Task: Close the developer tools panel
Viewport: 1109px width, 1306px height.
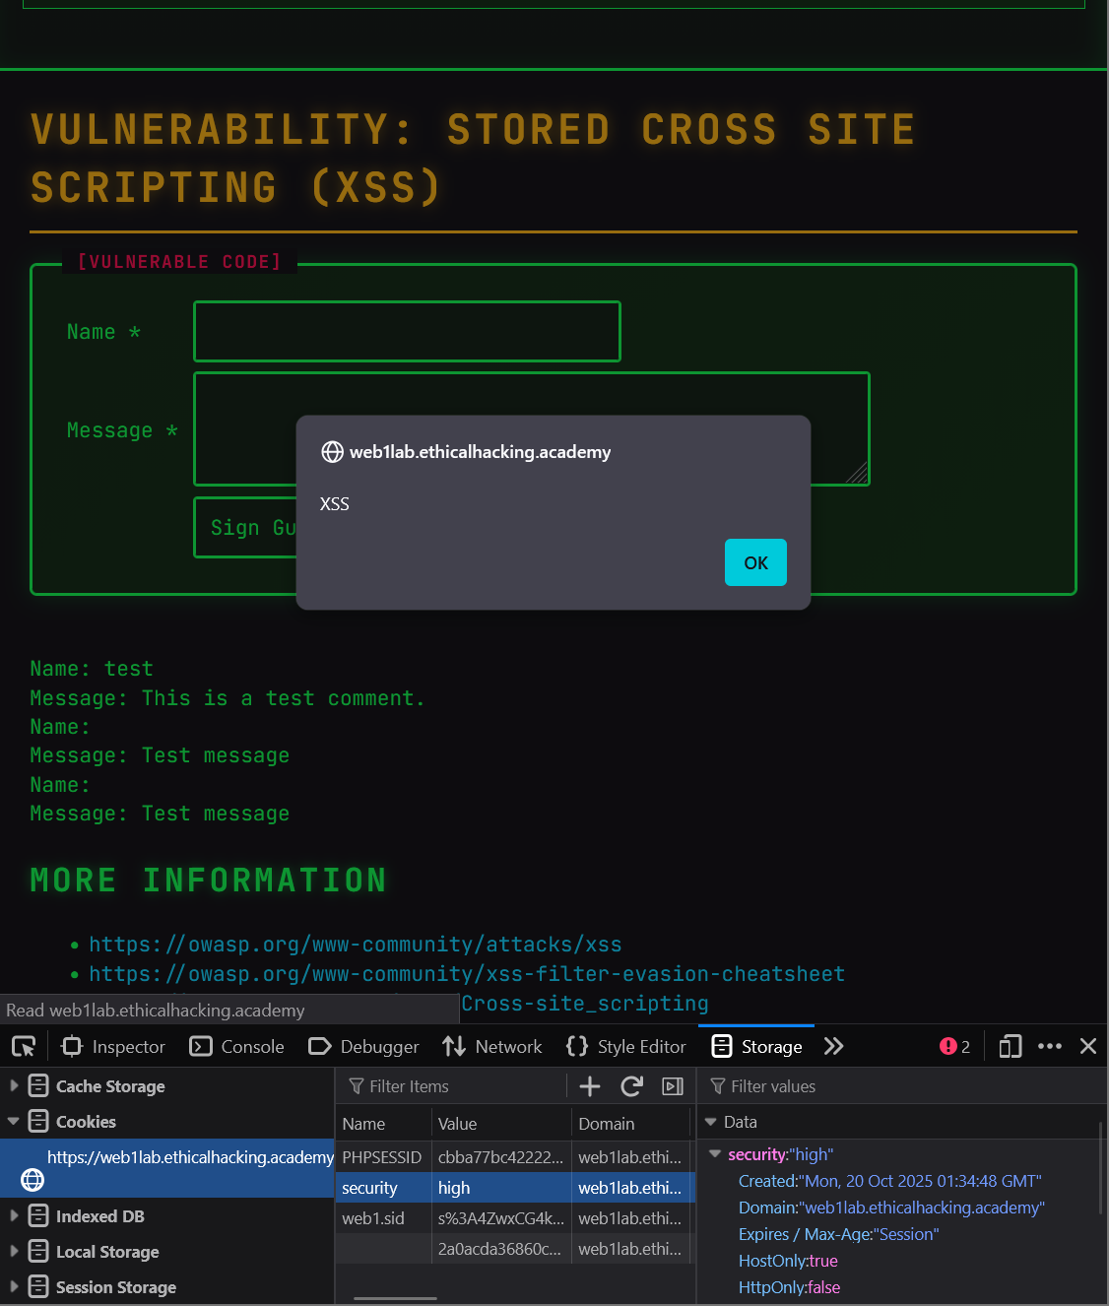Action: point(1088,1046)
